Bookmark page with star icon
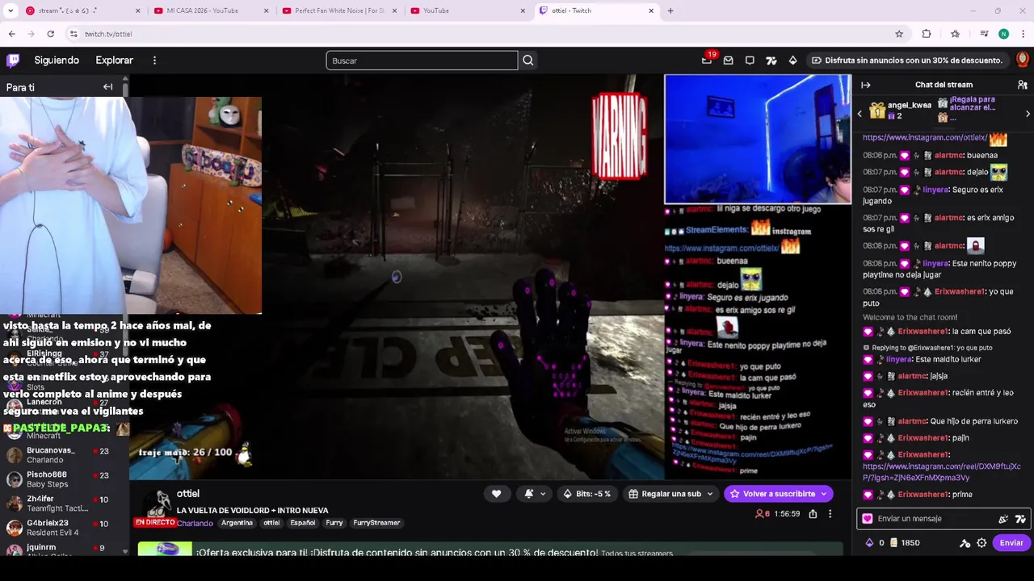This screenshot has height=581, width=1034. [x=898, y=34]
